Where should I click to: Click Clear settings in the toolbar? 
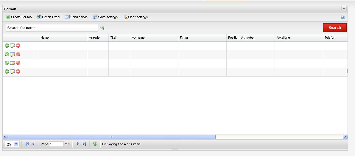pos(136,17)
